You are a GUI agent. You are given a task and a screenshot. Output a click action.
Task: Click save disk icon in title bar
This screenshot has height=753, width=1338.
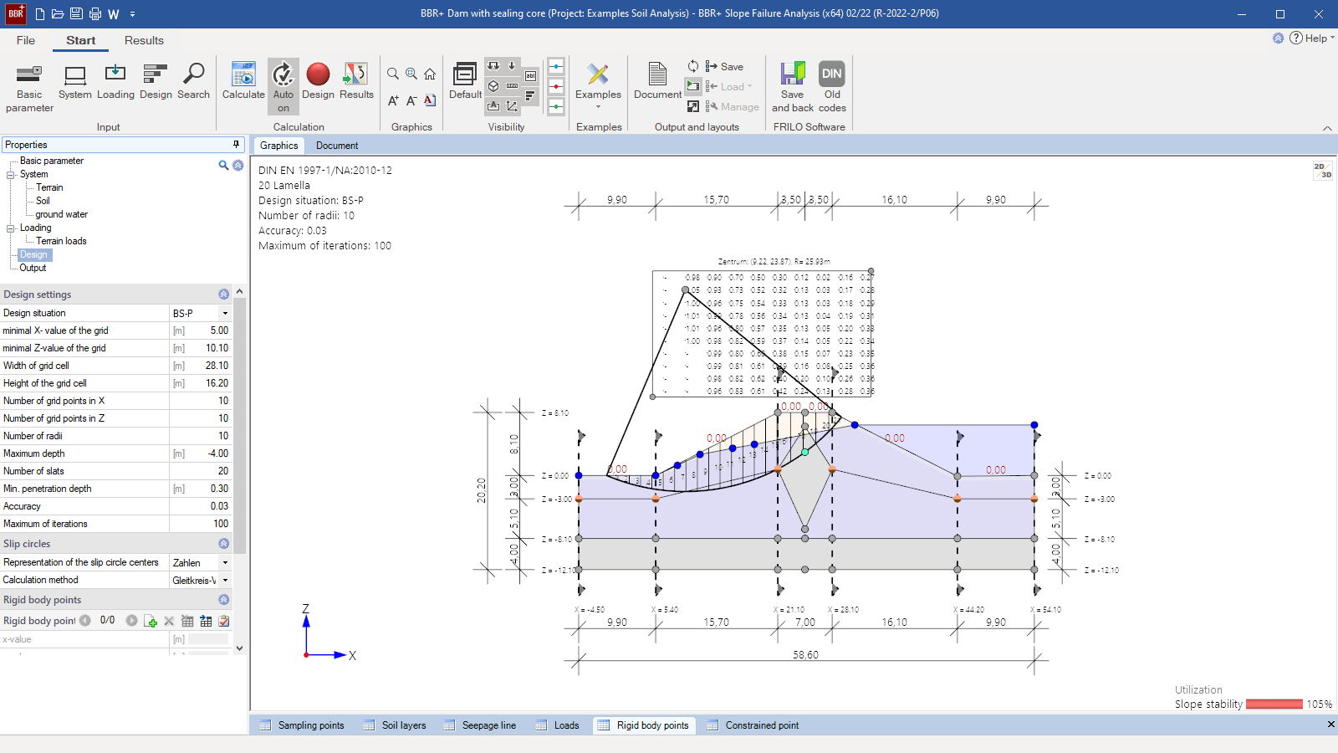(76, 14)
